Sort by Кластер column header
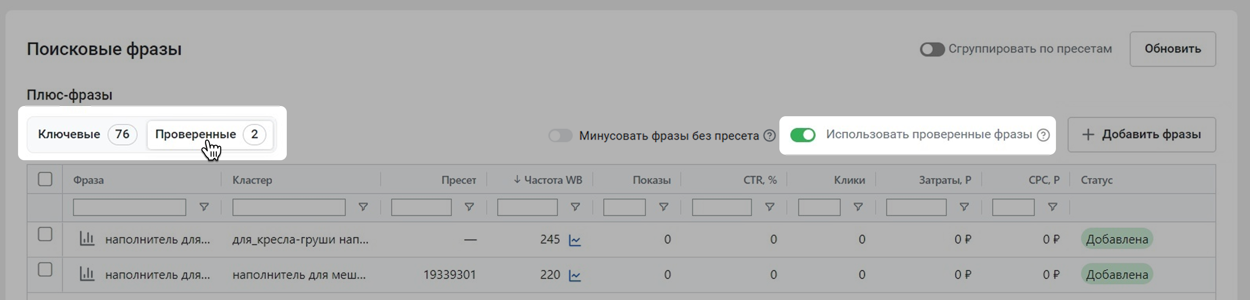Screen dimensions: 1250x300 pos(252,180)
